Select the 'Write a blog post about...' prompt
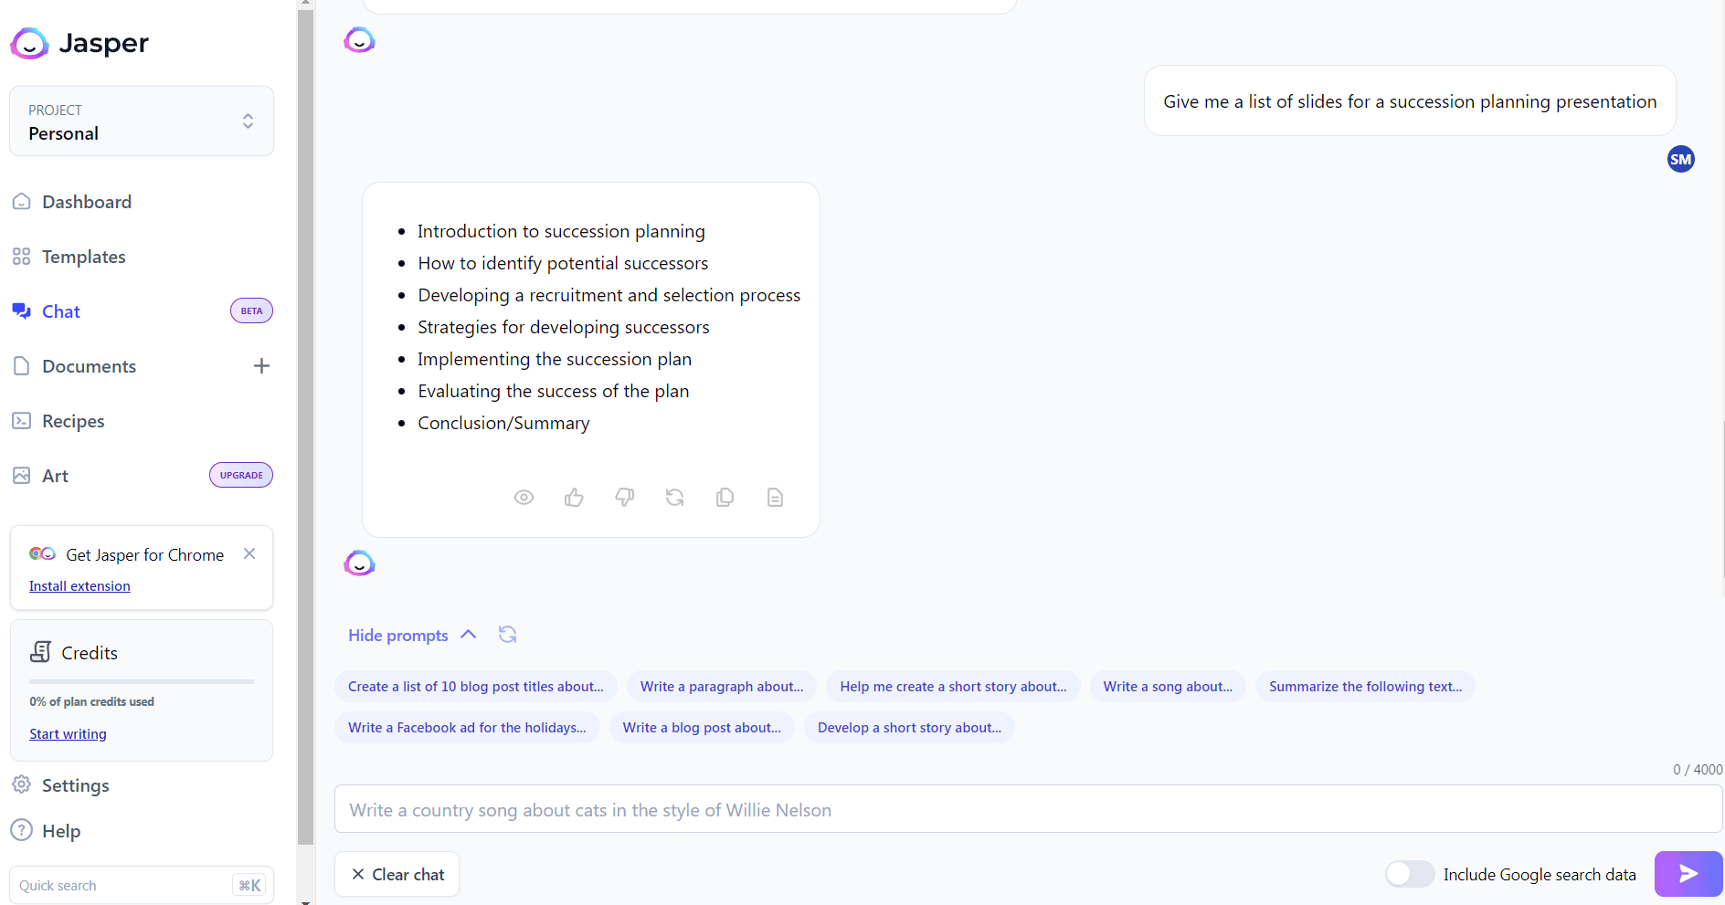Screen dimensions: 1725x905 tap(702, 728)
